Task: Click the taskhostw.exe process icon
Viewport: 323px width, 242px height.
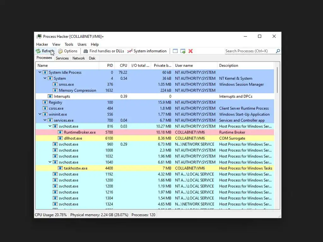Action: coord(60,168)
